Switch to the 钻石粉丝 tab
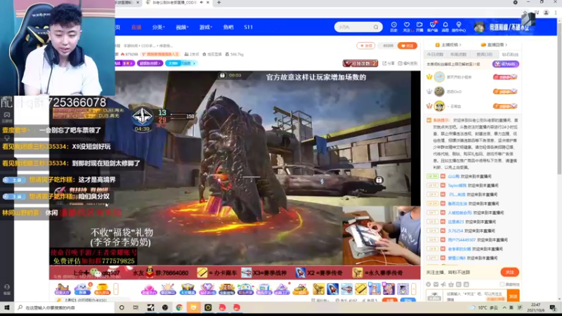 (x=510, y=55)
